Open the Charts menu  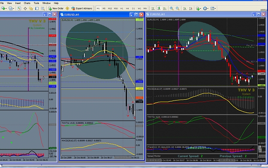(x=27, y=3)
